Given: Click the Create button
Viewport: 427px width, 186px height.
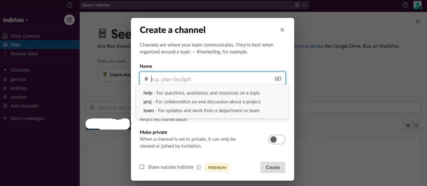Looking at the screenshot, I should click(x=273, y=167).
